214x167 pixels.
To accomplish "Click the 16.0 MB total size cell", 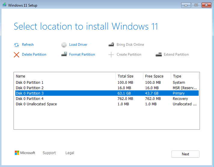I will point(124,88).
